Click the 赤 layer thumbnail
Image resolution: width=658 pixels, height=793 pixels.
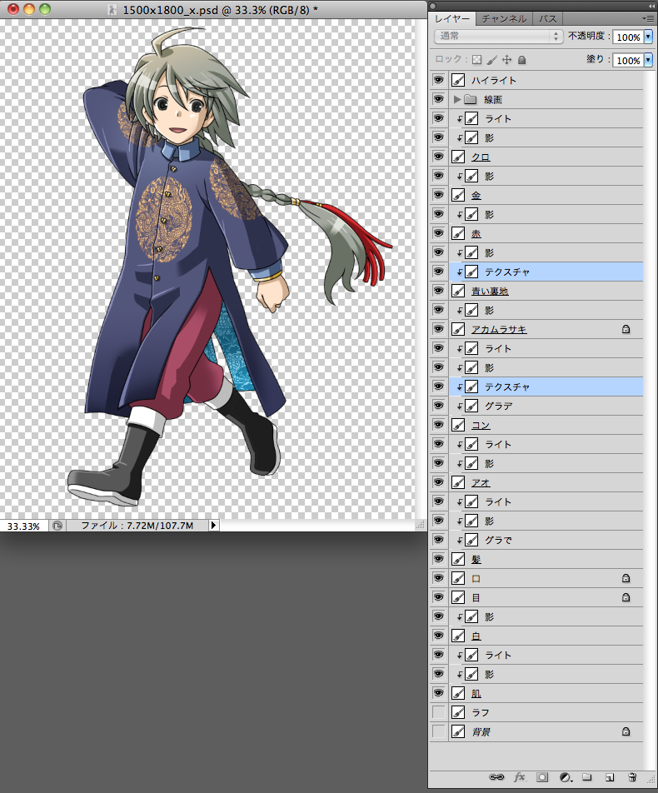point(458,233)
